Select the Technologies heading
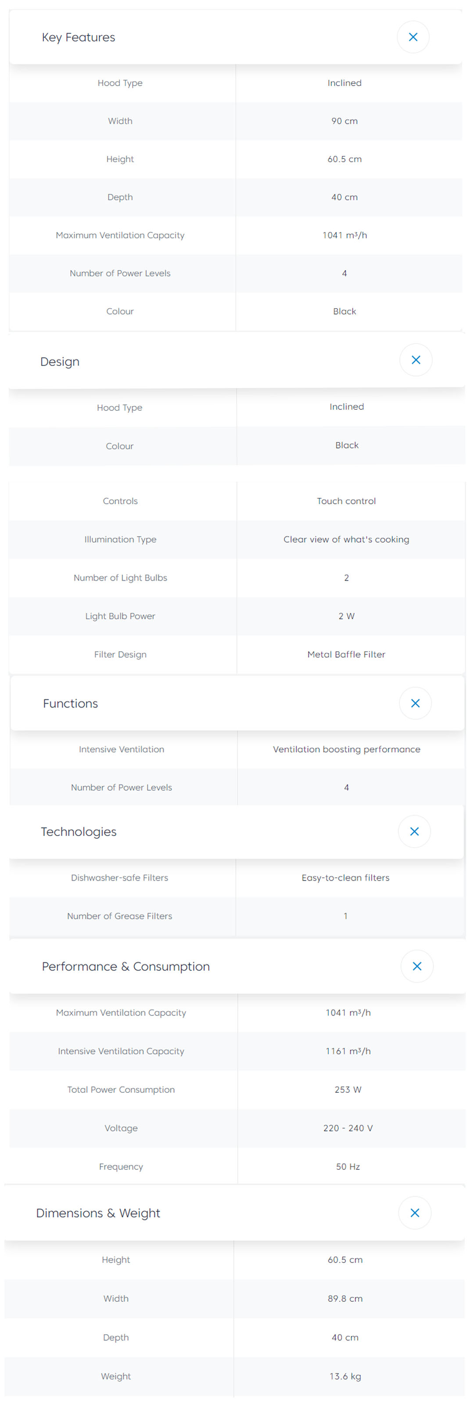The image size is (474, 1423). coord(79,832)
